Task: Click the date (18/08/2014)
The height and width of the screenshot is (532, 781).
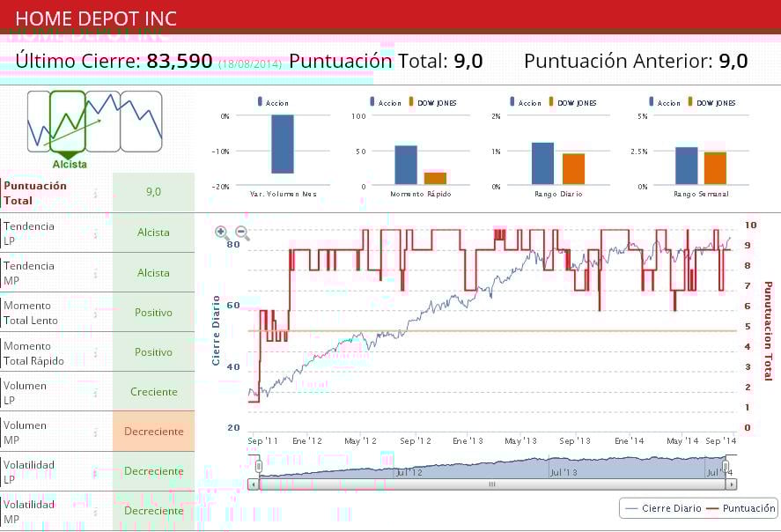Action: [250, 63]
